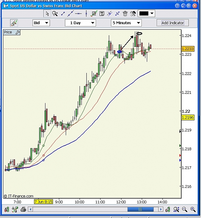Click the shapes checklist icon in bottom bar
This screenshot has height=218, width=201.
pos(15,209)
